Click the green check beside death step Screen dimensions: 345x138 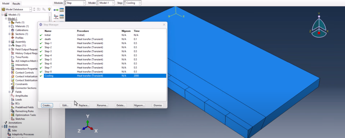coord(41,39)
